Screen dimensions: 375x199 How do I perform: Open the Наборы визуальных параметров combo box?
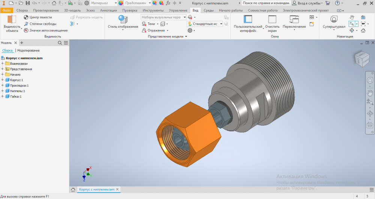pyautogui.click(x=163, y=17)
